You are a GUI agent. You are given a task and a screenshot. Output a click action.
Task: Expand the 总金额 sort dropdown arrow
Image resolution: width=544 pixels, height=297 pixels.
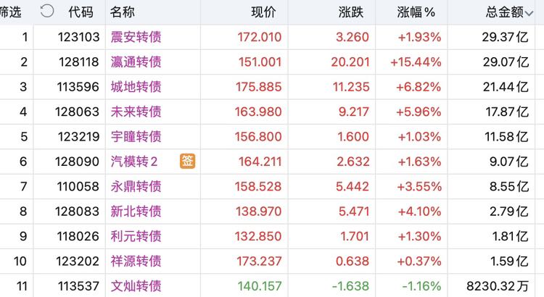(529, 14)
